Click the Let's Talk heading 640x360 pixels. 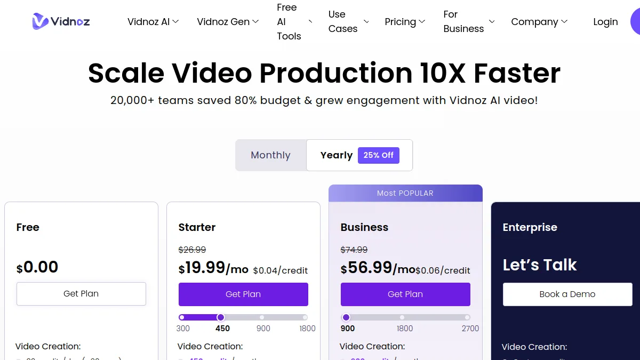click(540, 265)
